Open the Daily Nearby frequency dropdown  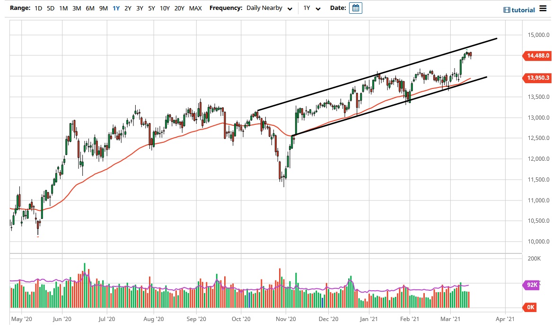(x=265, y=8)
